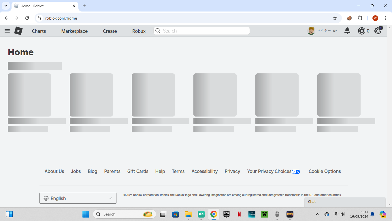Click the user avatar profile picture
The image size is (392, 221).
(311, 31)
